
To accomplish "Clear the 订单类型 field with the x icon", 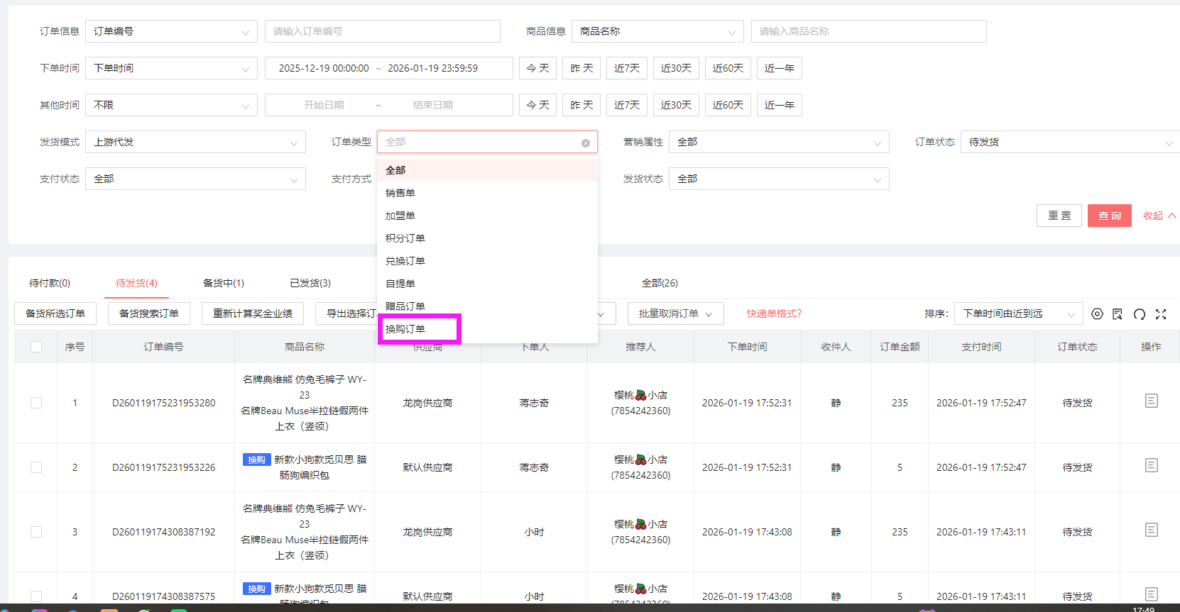I will click(586, 143).
